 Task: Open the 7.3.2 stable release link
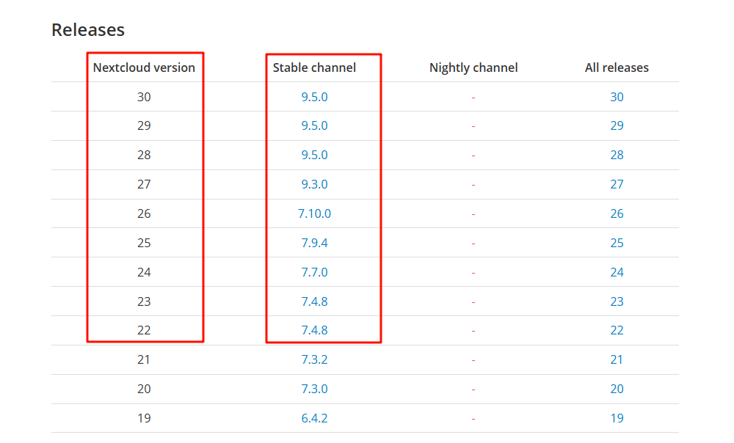[314, 359]
